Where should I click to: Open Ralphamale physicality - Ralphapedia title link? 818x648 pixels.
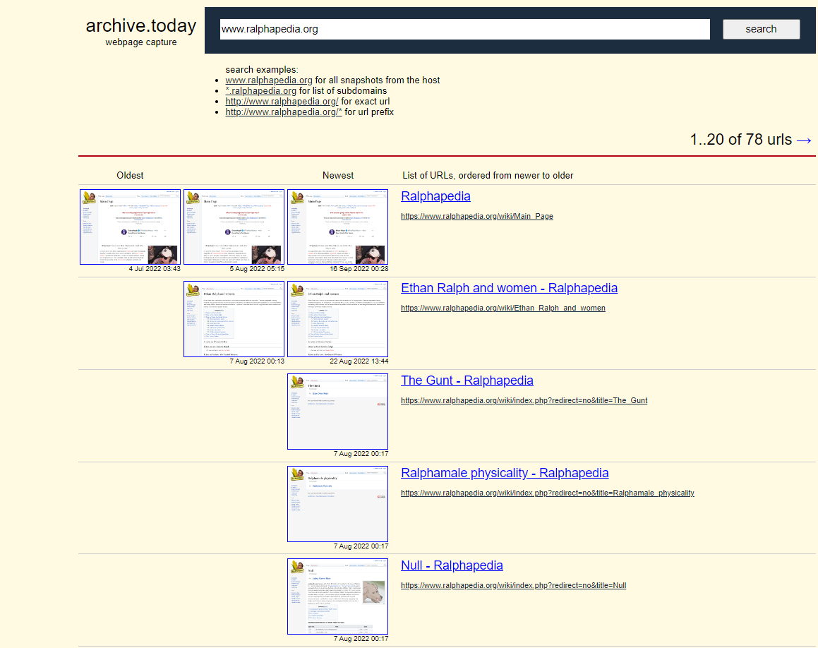tap(505, 473)
